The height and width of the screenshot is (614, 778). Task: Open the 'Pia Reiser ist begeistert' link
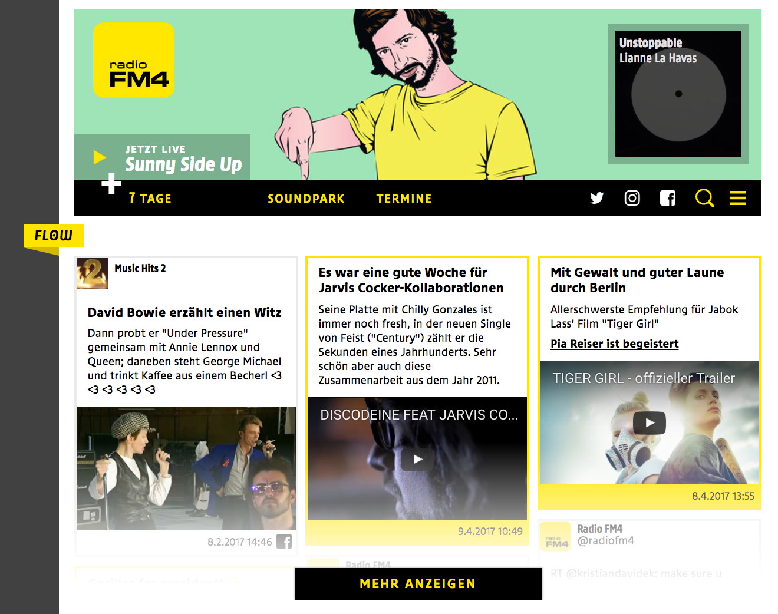(x=615, y=344)
